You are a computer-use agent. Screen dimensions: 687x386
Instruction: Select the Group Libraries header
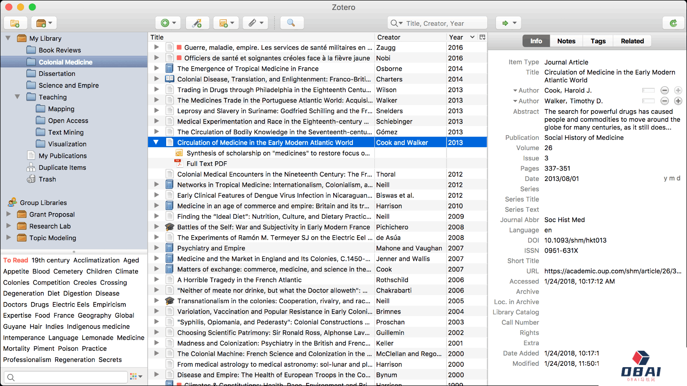(43, 202)
